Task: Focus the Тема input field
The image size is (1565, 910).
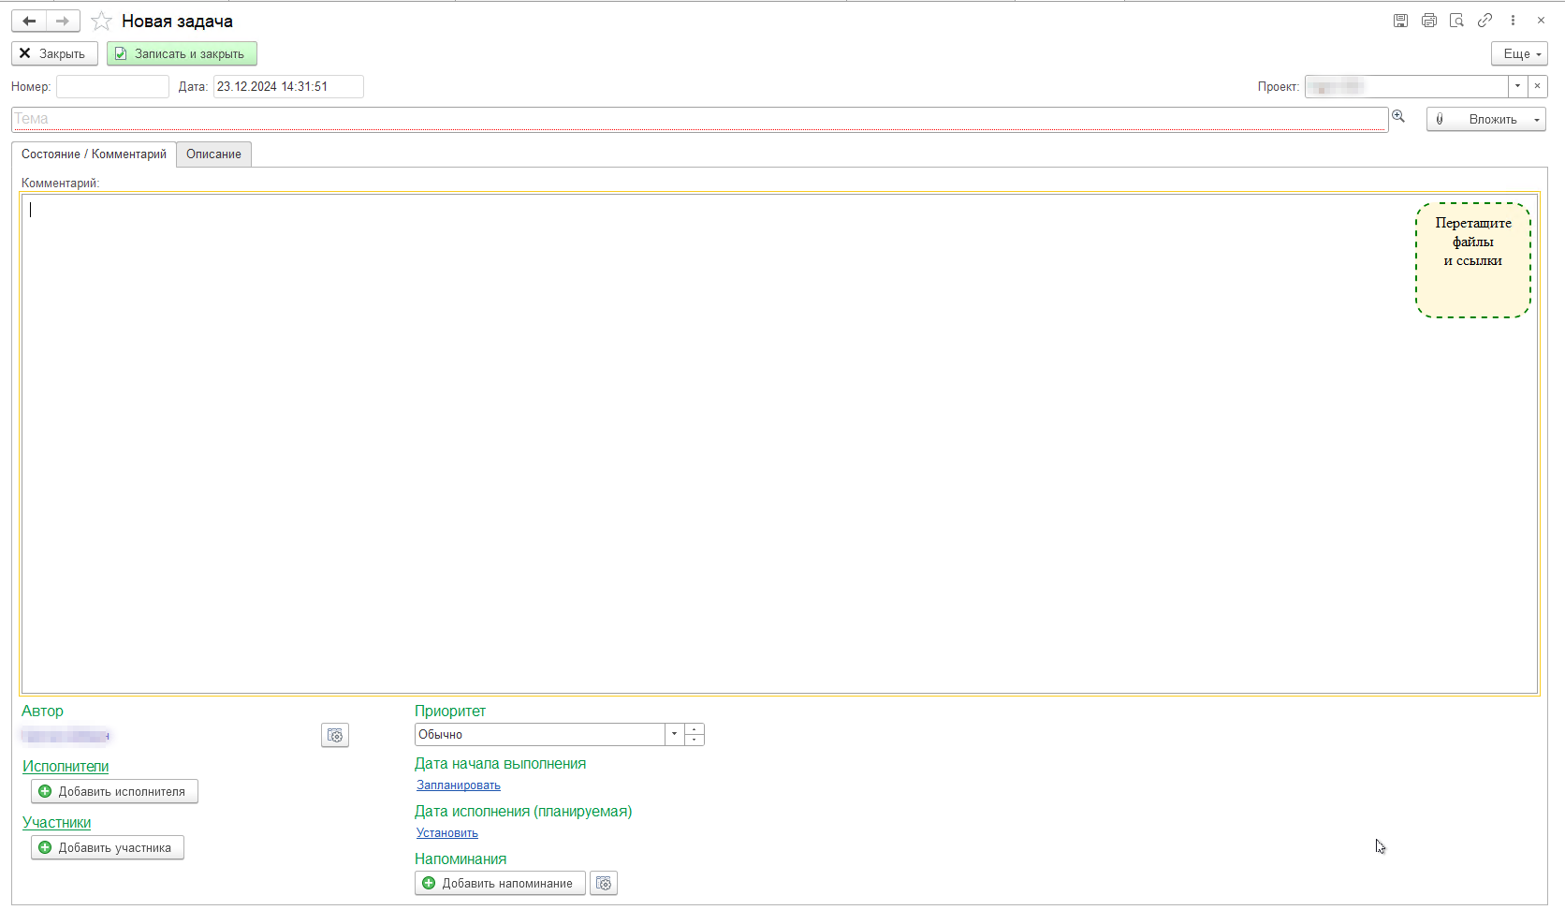Action: click(x=699, y=119)
